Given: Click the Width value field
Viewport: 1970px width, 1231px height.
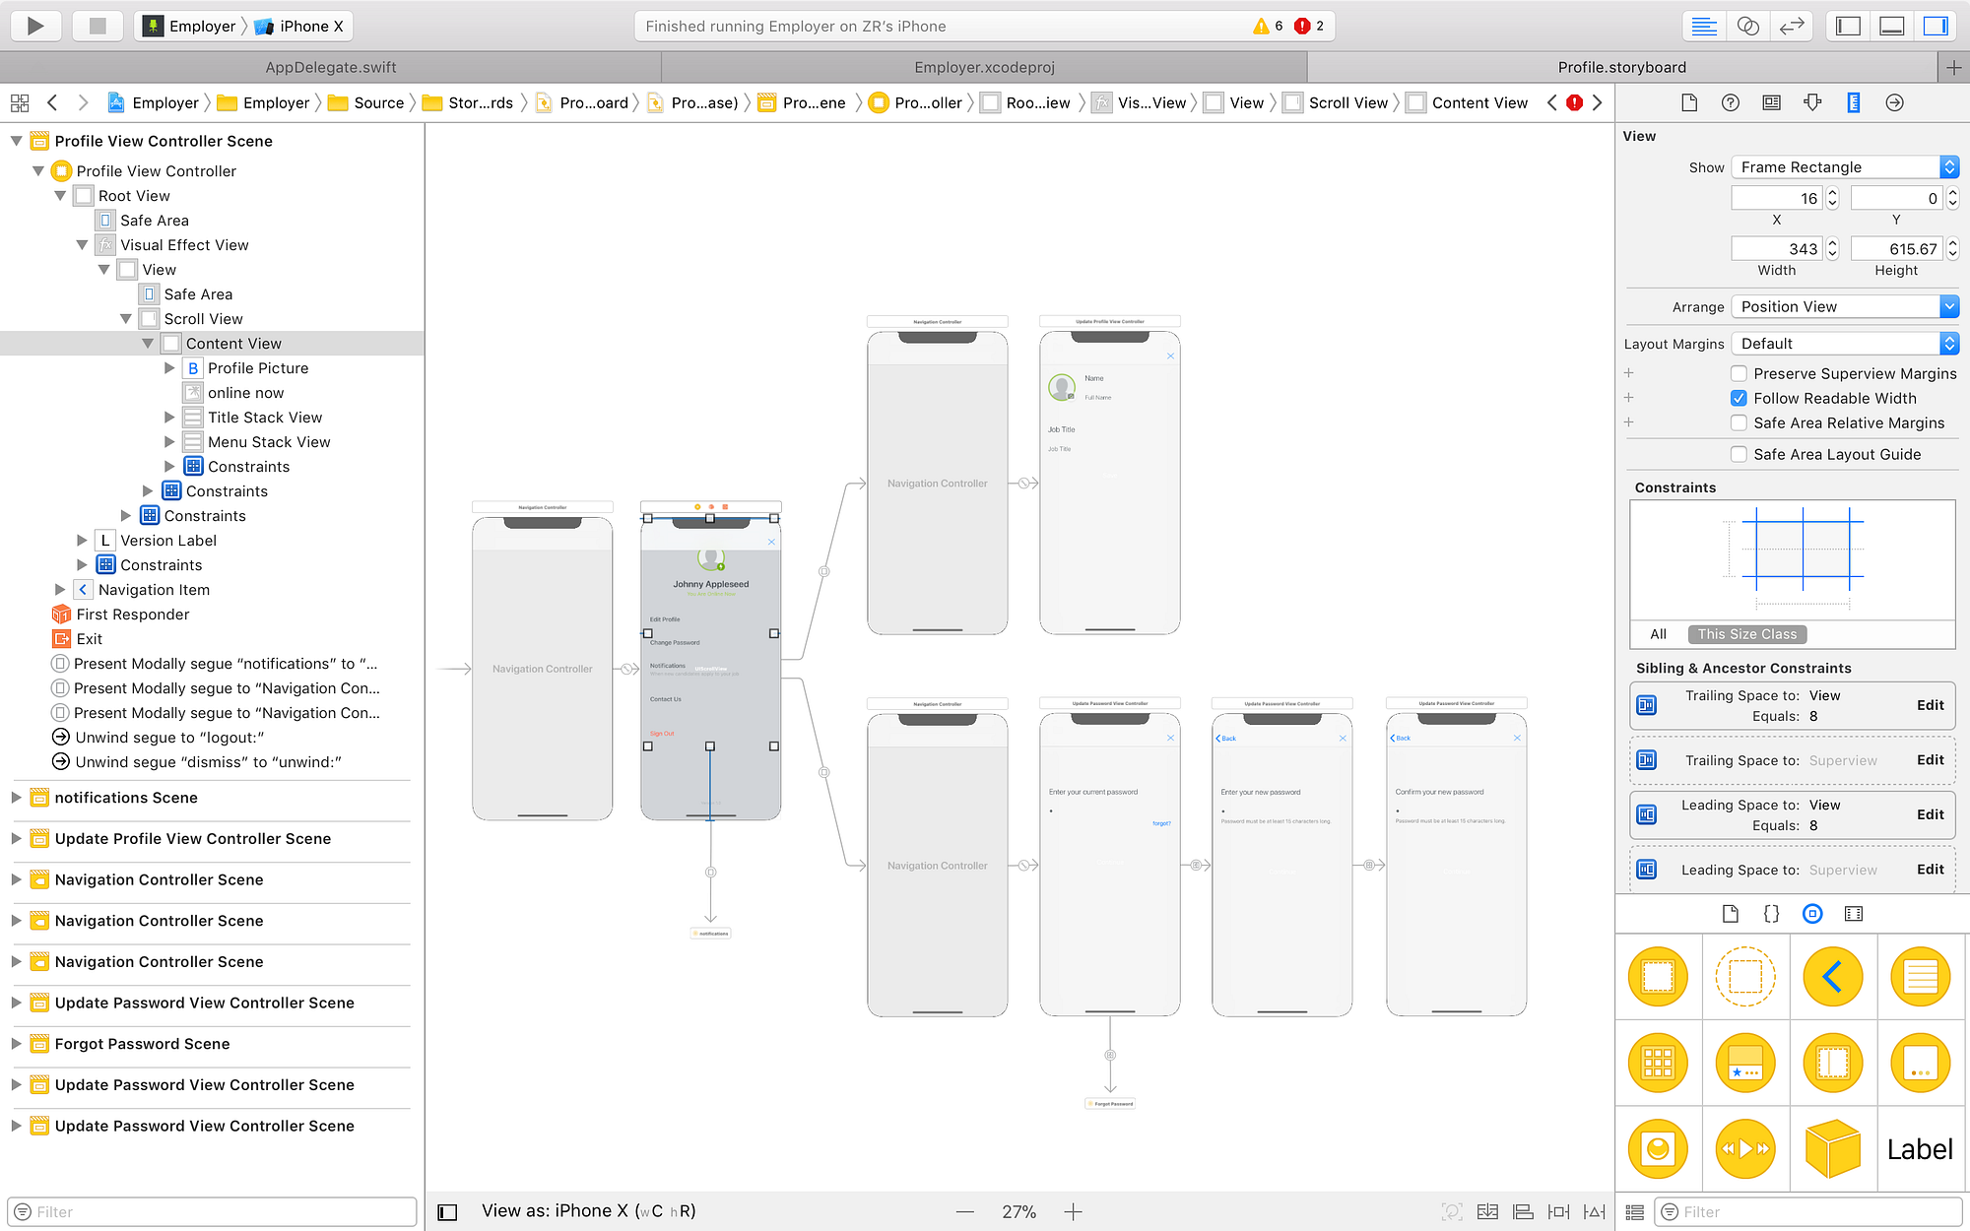Looking at the screenshot, I should [1776, 249].
